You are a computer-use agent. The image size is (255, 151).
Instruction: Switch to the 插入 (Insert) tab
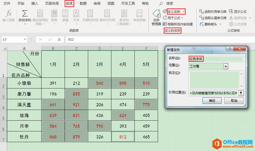coord(35,3)
